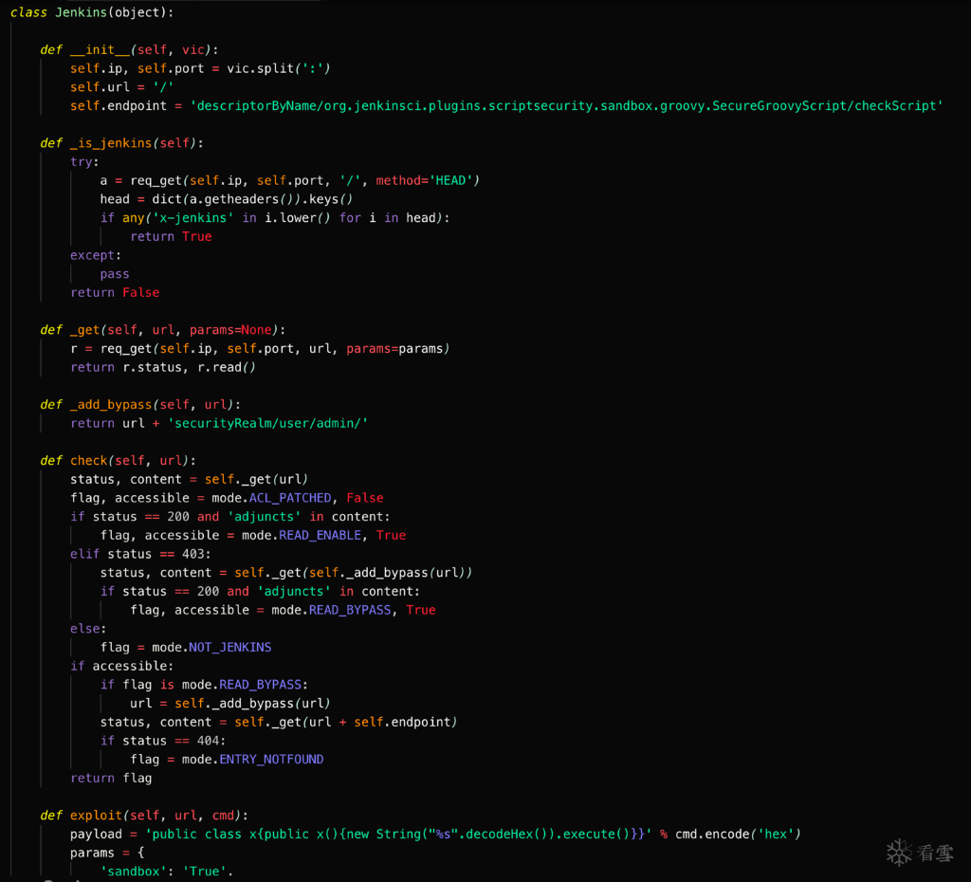Click the 'return r.status, r.read()' line

click(x=162, y=367)
